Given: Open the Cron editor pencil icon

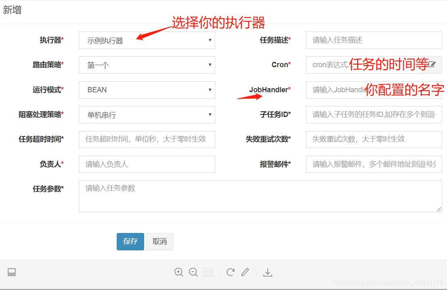Looking at the screenshot, I should (x=432, y=64).
